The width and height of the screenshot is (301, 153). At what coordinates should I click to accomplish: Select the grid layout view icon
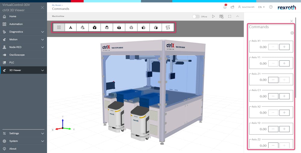pyautogui.click(x=59, y=27)
